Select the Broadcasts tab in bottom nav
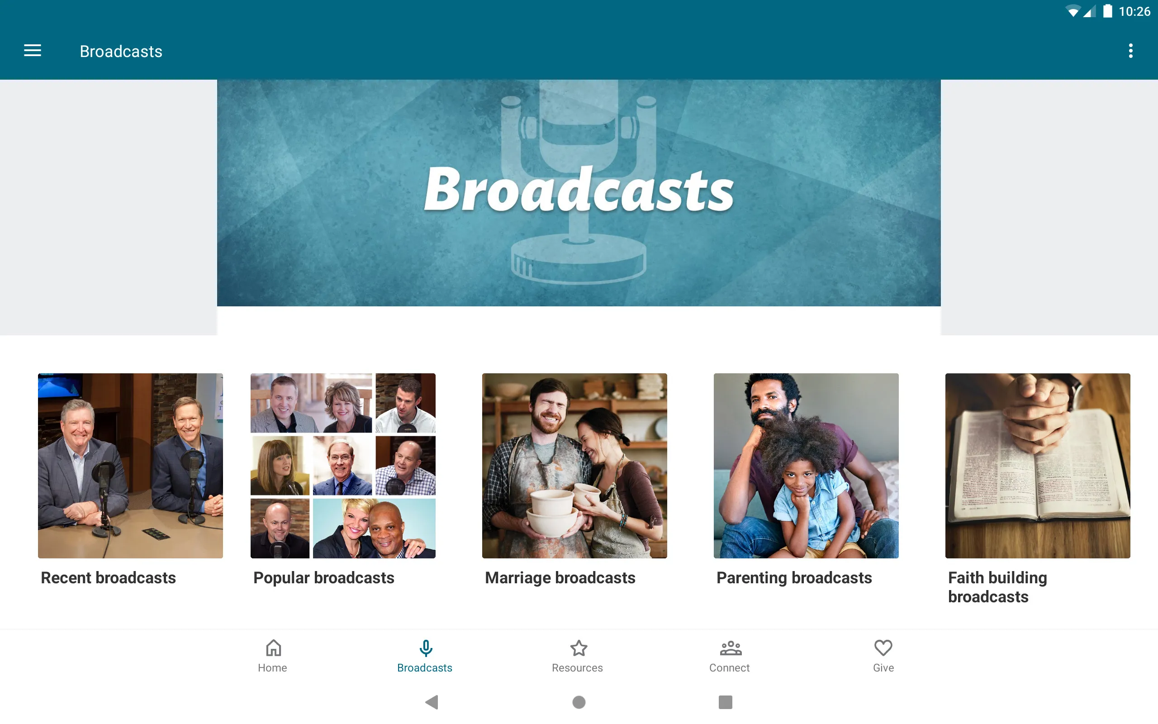Viewport: 1158px width, 724px height. 424,655
